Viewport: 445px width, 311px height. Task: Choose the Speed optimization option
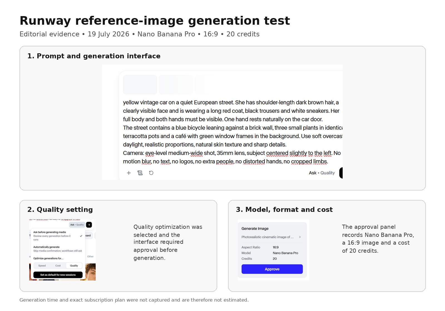point(42,266)
